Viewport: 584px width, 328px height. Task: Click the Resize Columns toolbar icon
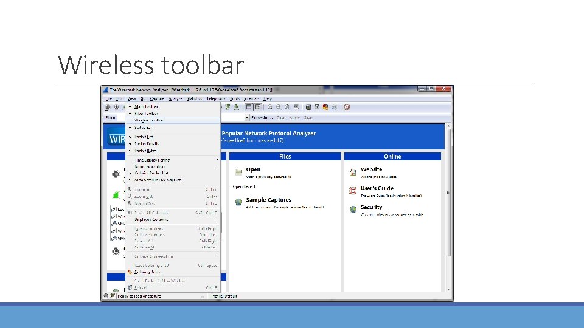point(296,107)
